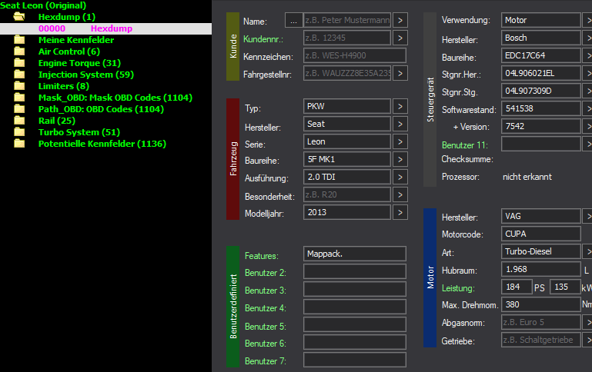This screenshot has height=372, width=592.
Task: Open the arrow dropdown for Fahrgestellnr
Action: click(x=400, y=73)
